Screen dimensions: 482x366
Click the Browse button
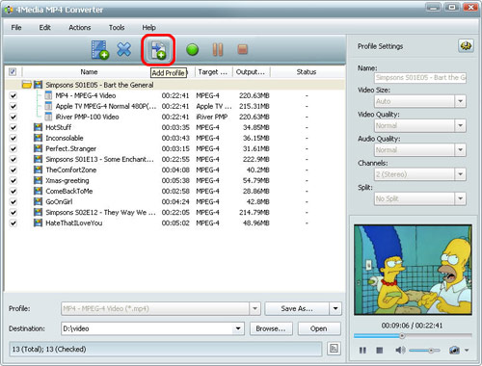point(271,328)
